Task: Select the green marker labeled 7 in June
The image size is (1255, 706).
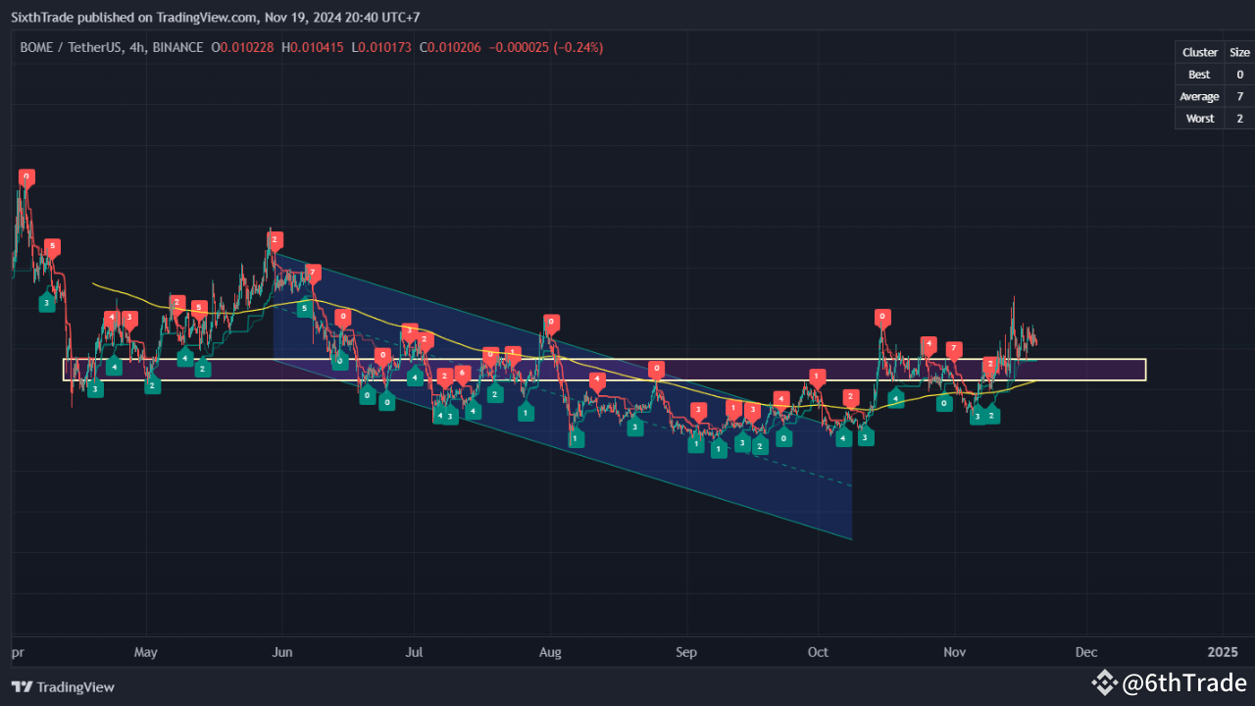Action: tap(313, 274)
